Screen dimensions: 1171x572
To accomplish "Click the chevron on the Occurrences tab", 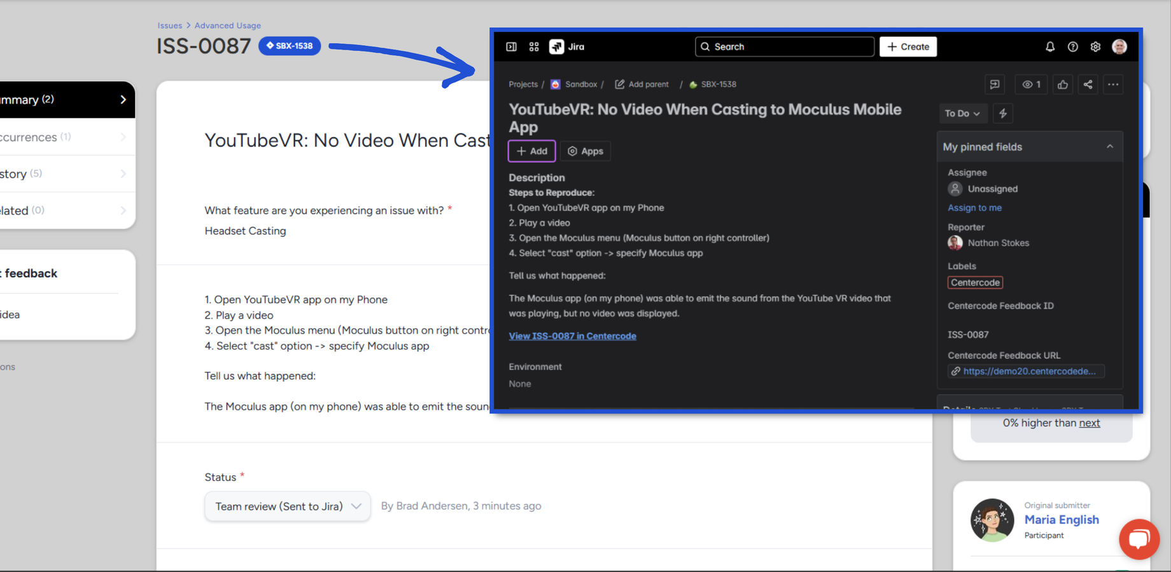I will click(123, 137).
